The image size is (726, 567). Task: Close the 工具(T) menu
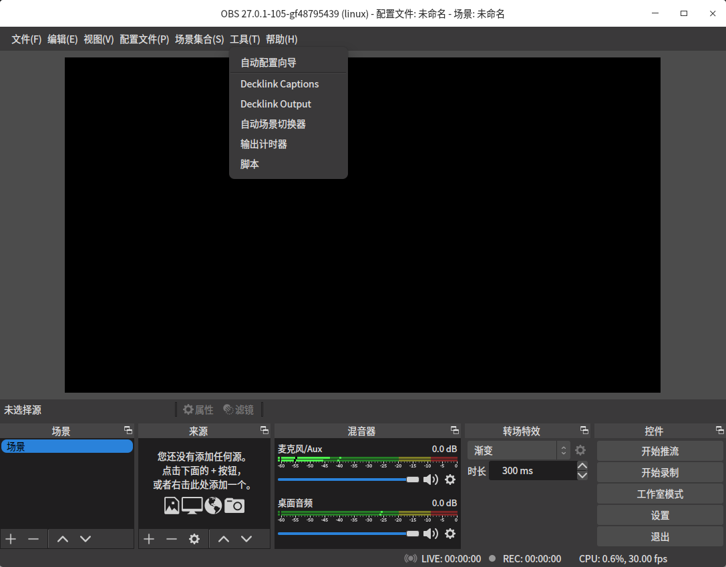point(245,39)
